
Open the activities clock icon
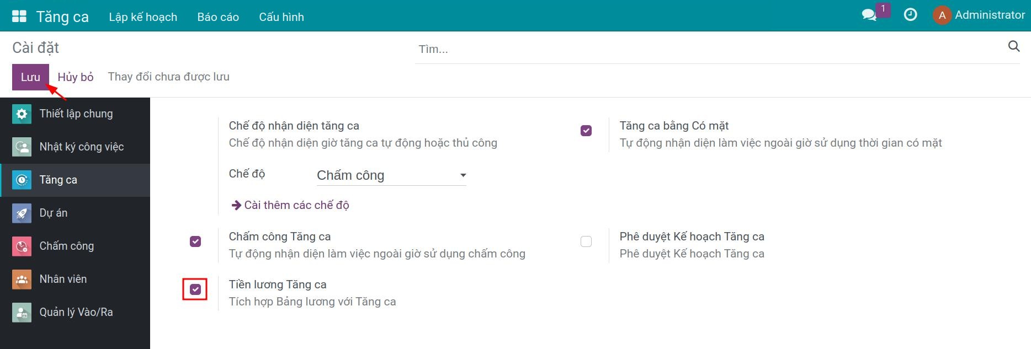[910, 15]
